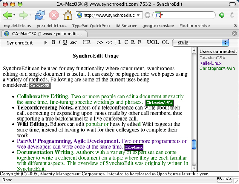The width and height of the screenshot is (239, 184).
Task: Toggle italic formatting
Action: [59, 42]
